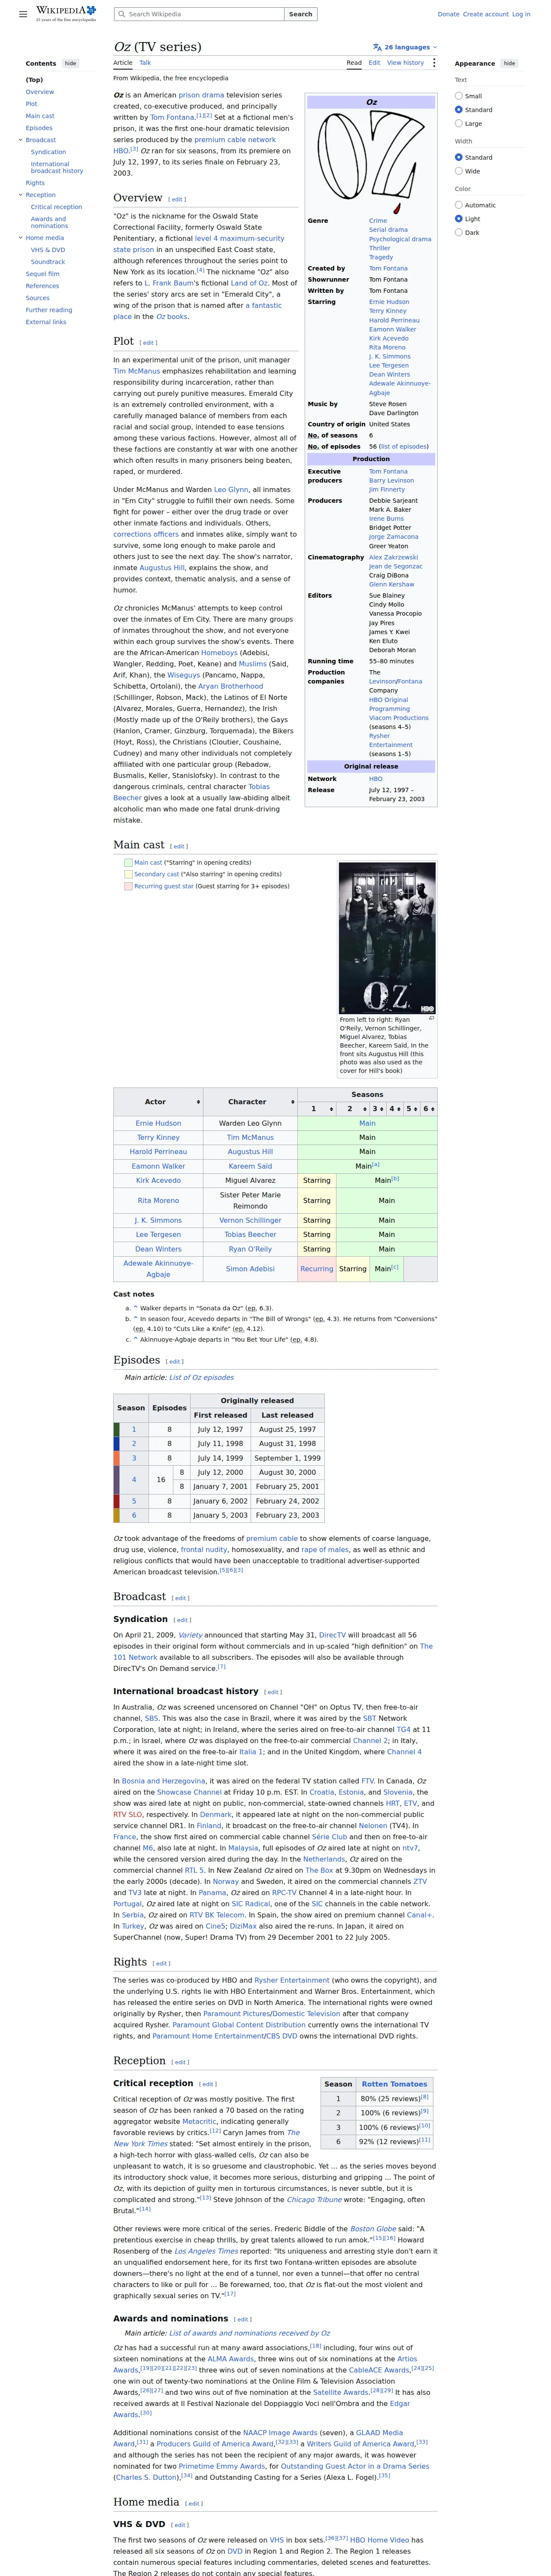This screenshot has height=2576, width=551.
Task: Click Secondary cast yellow legend swatch
Action: pyautogui.click(x=128, y=874)
